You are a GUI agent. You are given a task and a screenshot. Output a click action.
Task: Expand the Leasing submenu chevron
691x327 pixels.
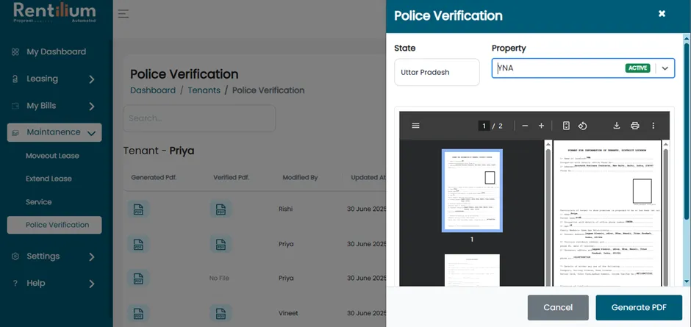pos(92,79)
